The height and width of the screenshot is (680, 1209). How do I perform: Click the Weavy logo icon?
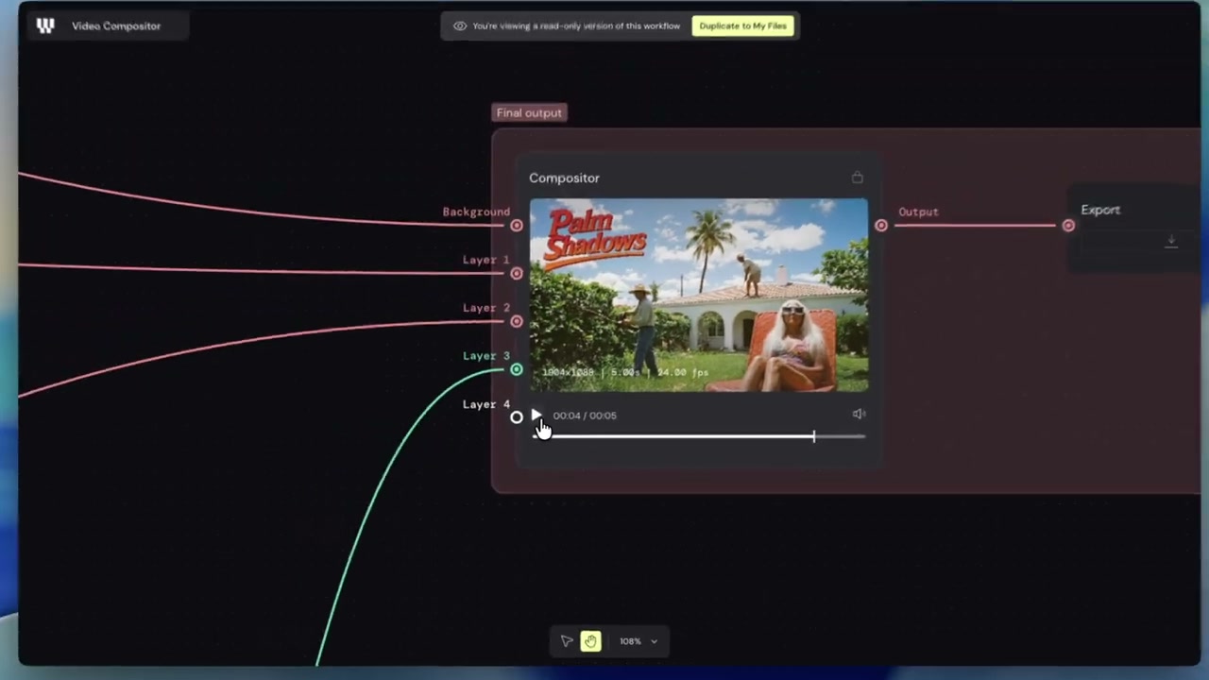coord(45,25)
